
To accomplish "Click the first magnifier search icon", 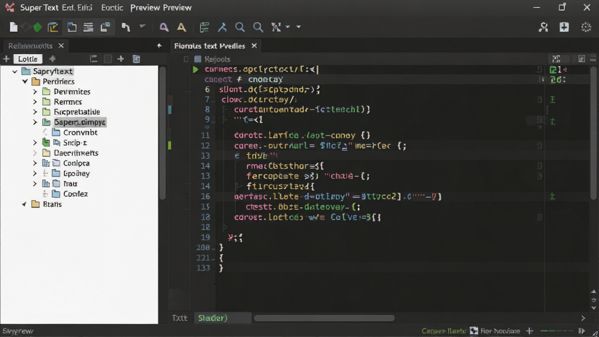I will point(240,27).
